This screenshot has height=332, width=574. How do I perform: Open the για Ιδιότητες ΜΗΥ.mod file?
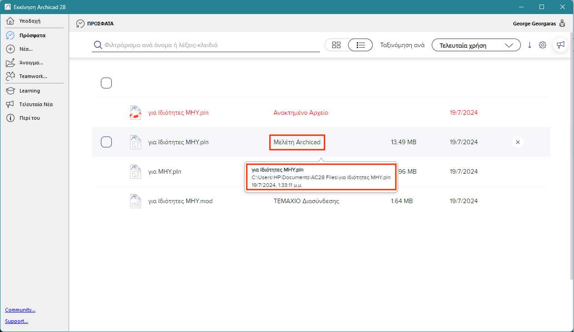(x=180, y=201)
